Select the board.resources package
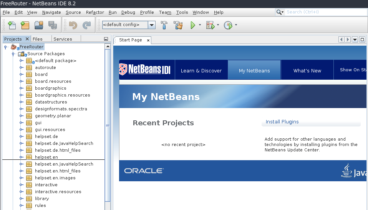The image size is (368, 210). (53, 81)
